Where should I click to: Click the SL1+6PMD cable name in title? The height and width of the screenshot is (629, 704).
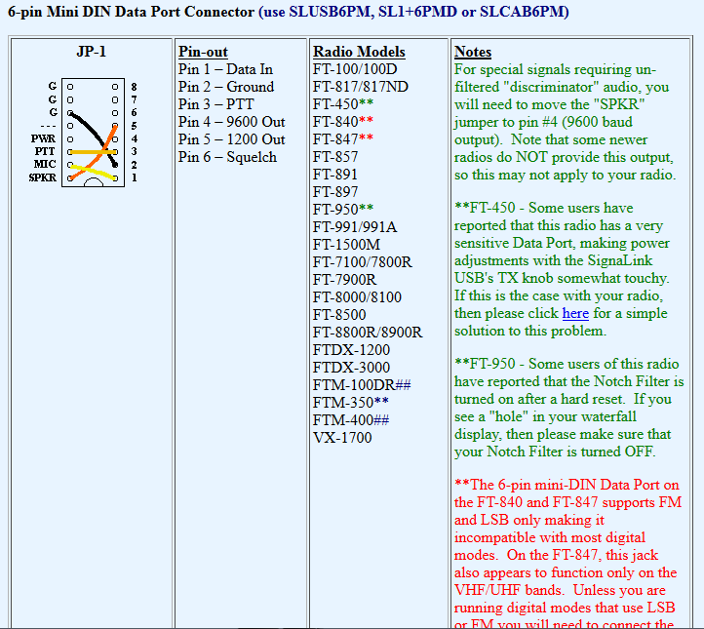coord(417,12)
